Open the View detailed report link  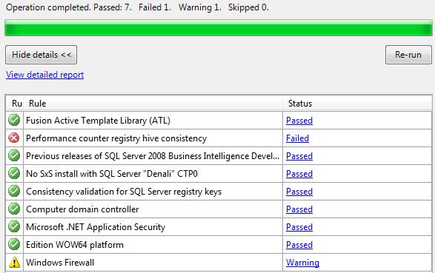[x=45, y=75]
